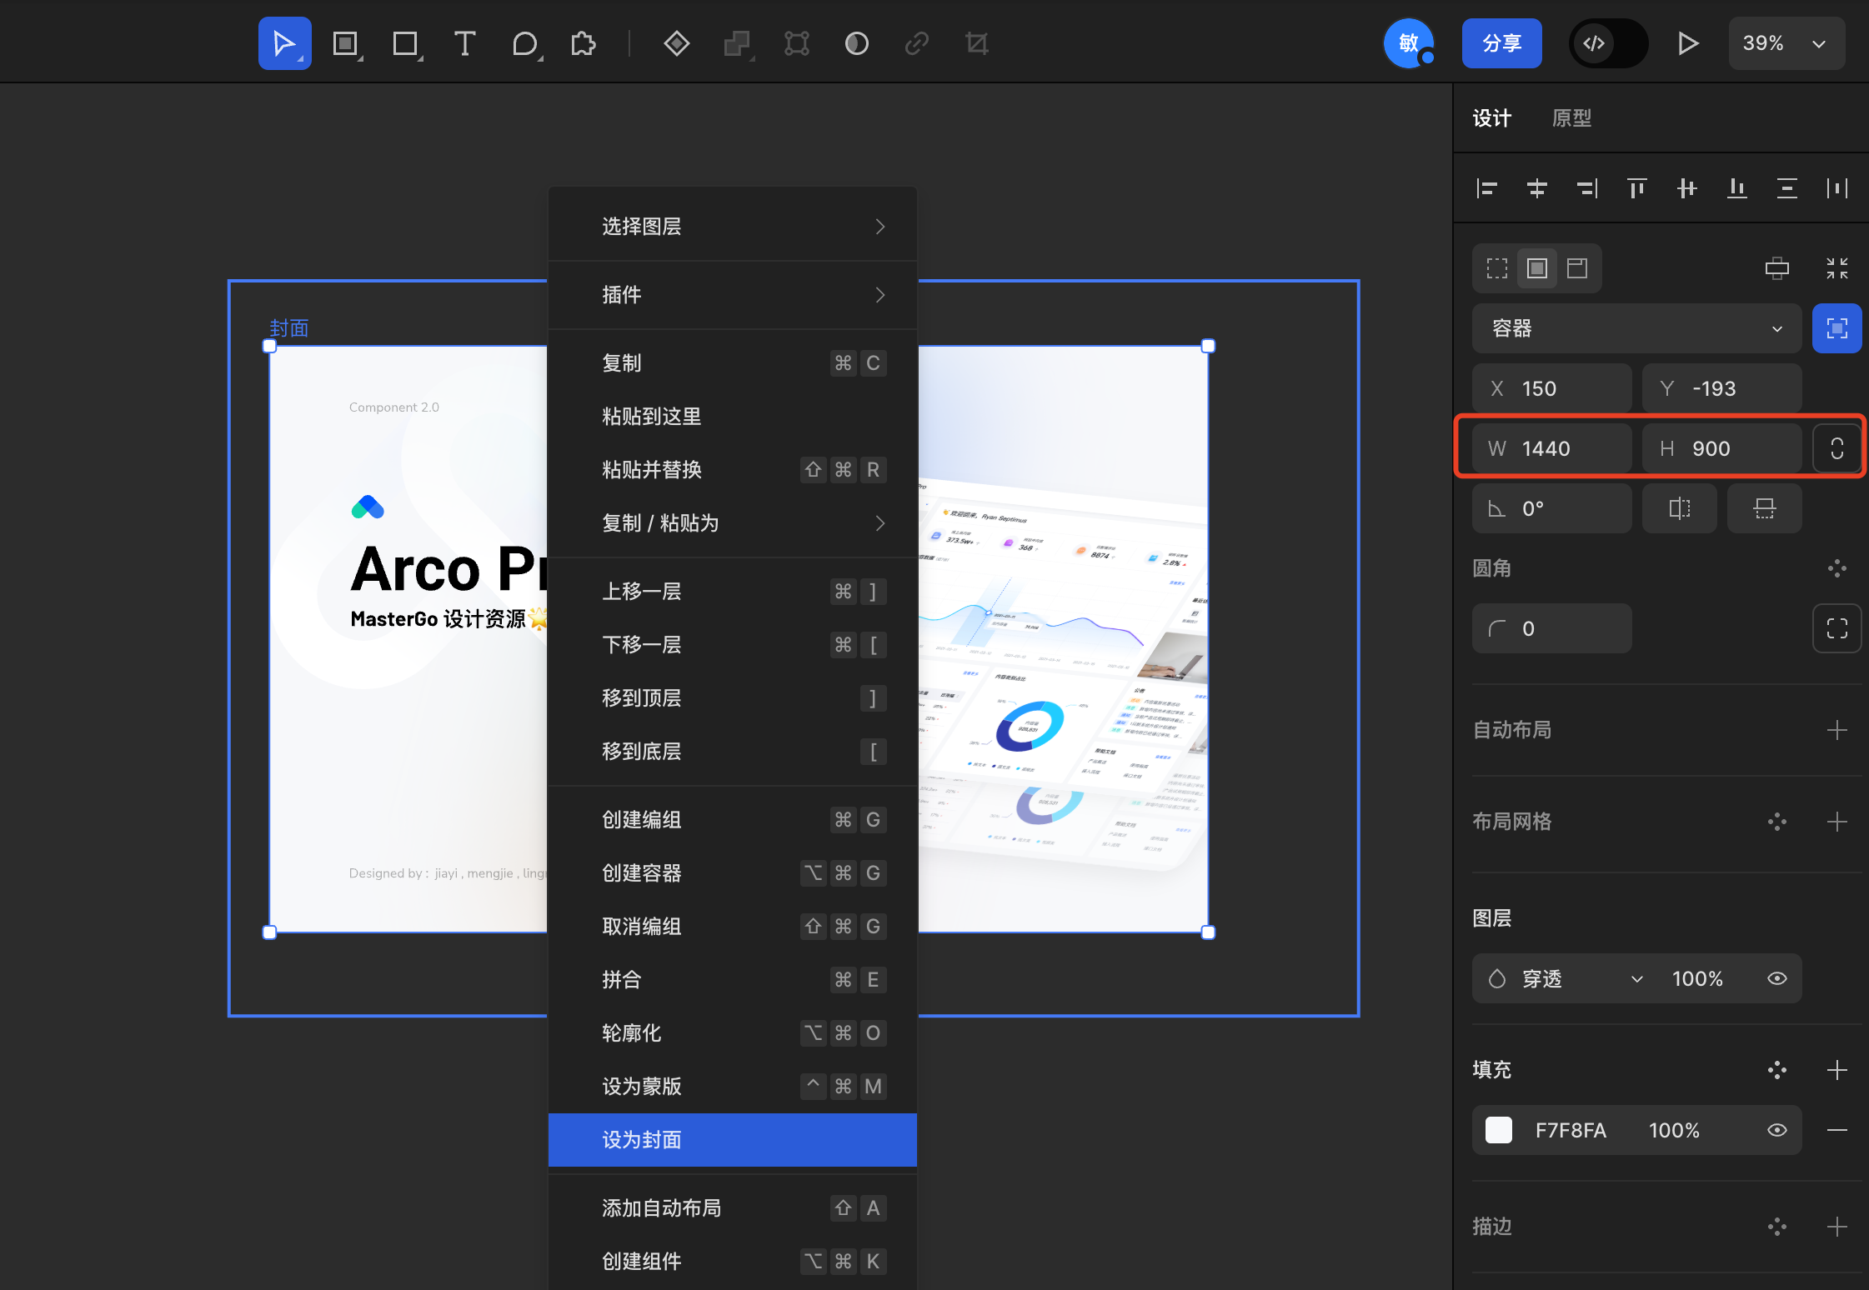Toggle clip content blue button

tap(1837, 328)
